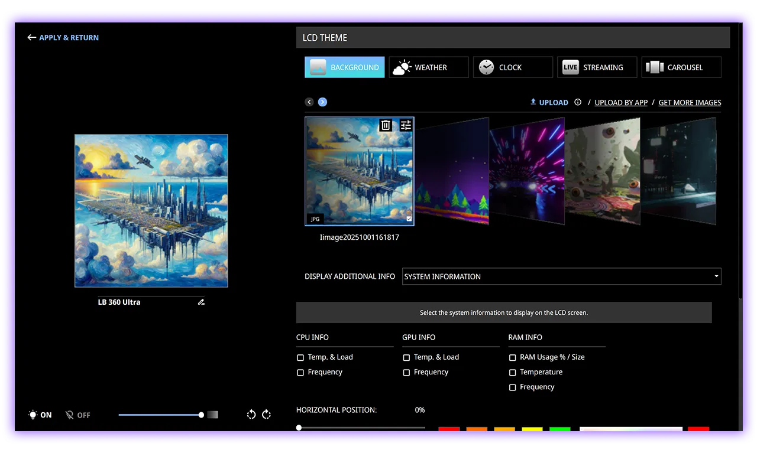Image resolution: width=757 pixels, height=453 pixels.
Task: Click the red color swatch
Action: point(449,429)
